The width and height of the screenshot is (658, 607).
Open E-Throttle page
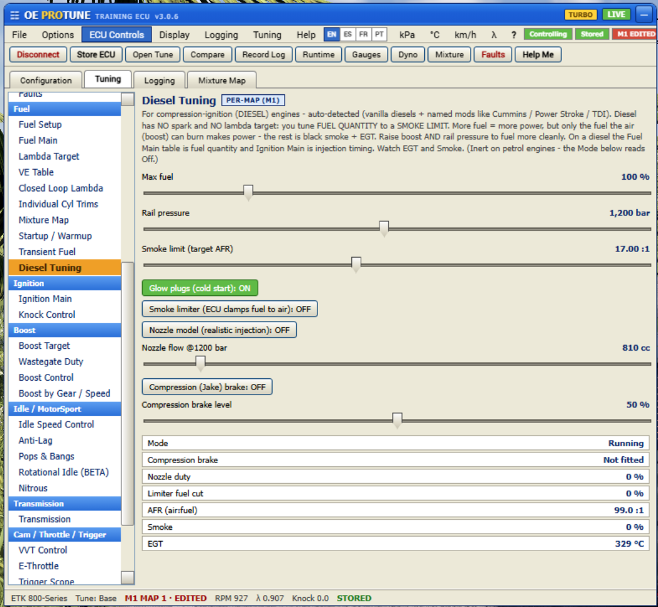point(65,566)
